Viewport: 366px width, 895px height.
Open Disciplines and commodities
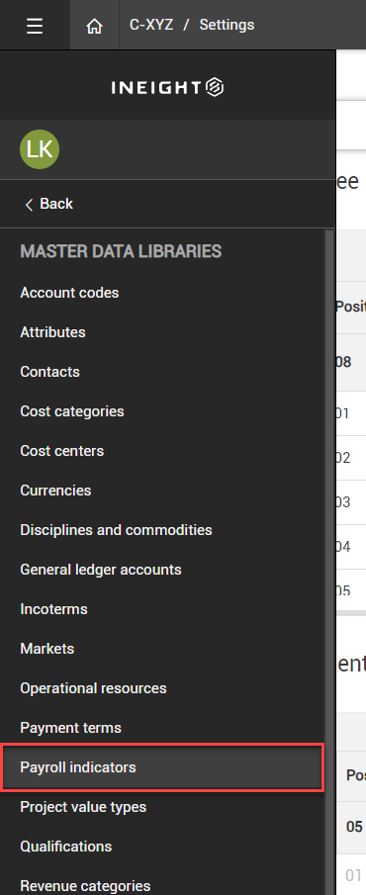(116, 530)
